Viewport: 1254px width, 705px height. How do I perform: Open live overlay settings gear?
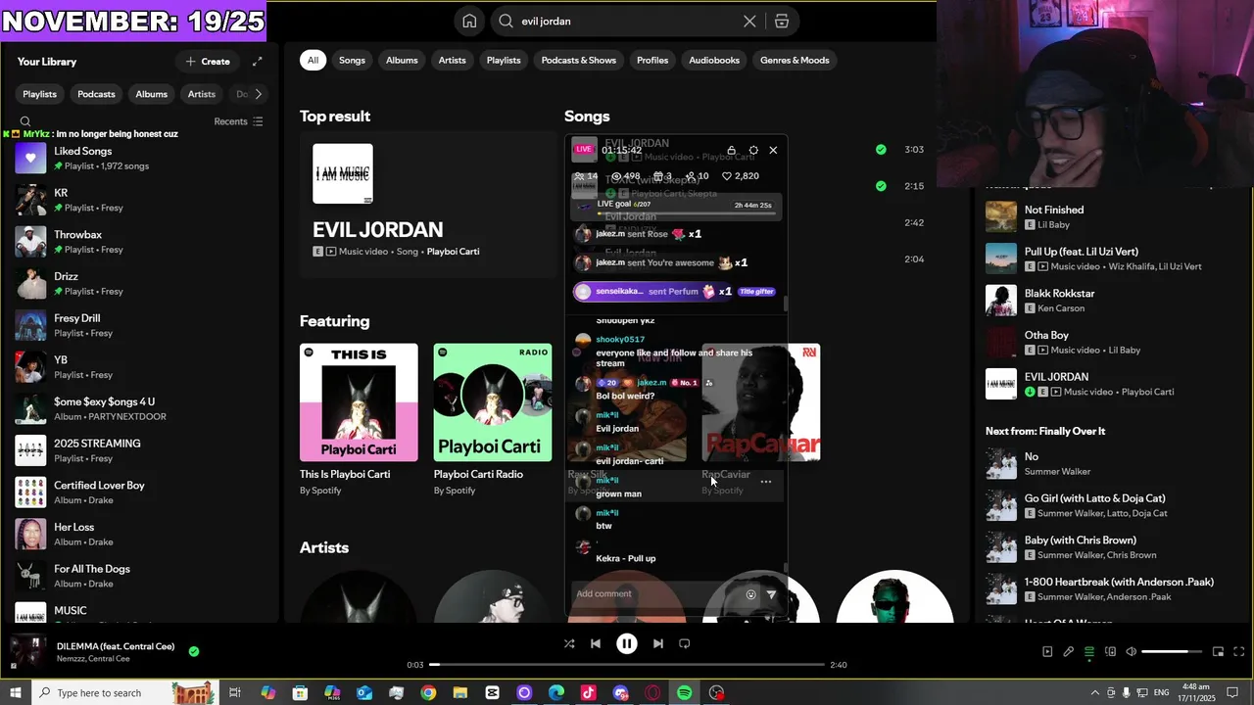pos(753,151)
